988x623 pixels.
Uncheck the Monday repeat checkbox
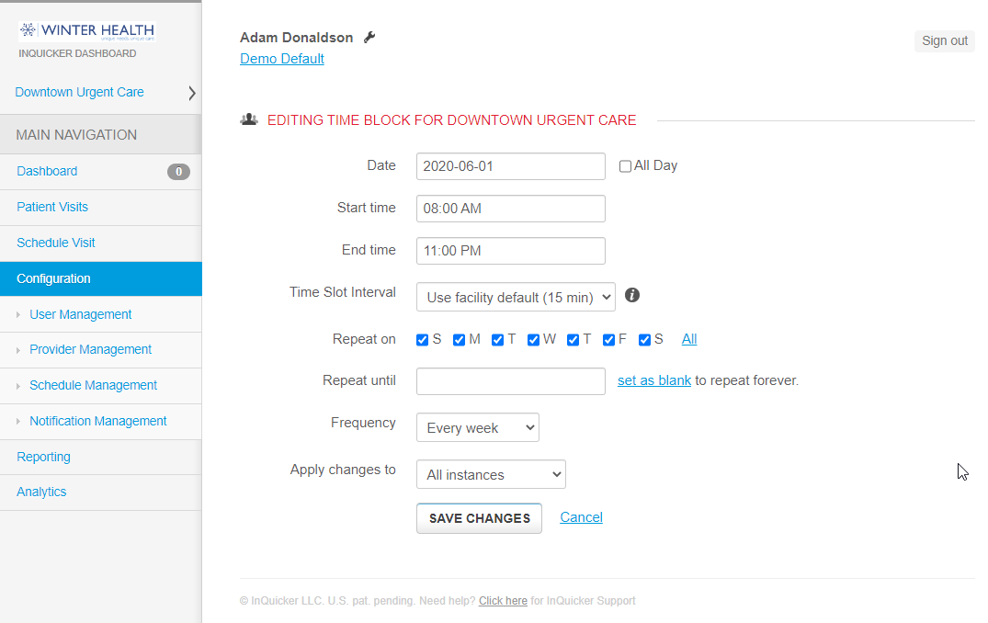click(459, 339)
